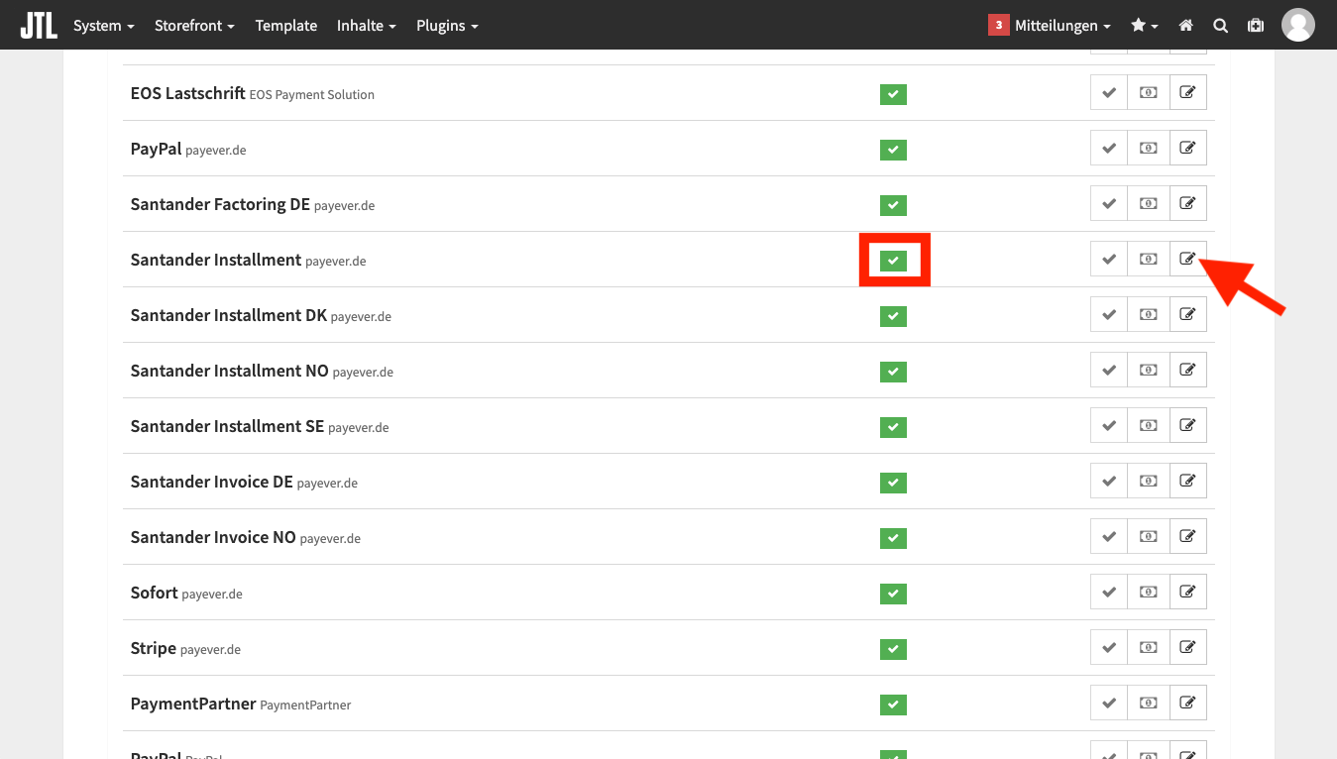The height and width of the screenshot is (759, 1337).
Task: Toggle green status check for Santander Factoring DE
Action: click(x=893, y=205)
